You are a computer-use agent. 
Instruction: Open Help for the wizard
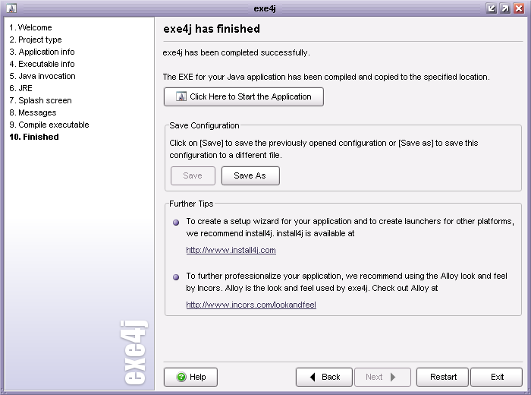click(190, 377)
